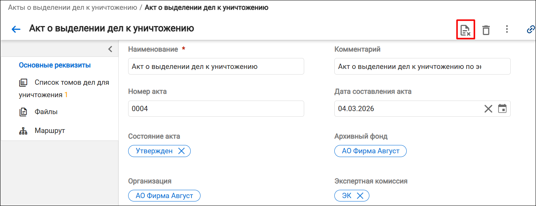Click the chain link icon
This screenshot has width=536, height=206.
[x=531, y=29]
